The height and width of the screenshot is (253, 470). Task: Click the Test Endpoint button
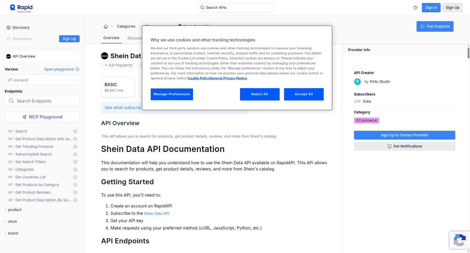435,26
